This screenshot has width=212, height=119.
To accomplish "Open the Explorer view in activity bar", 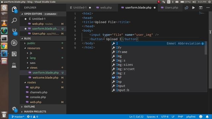I will tap(14, 10).
